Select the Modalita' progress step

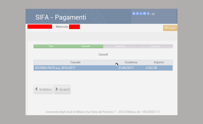point(120,46)
